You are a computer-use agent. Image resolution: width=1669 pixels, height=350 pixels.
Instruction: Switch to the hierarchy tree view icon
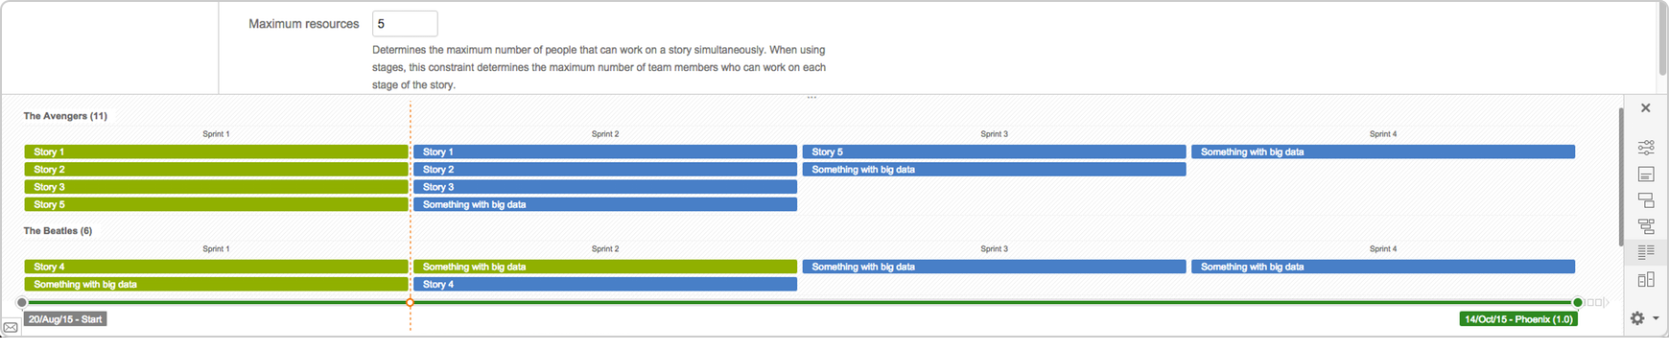pyautogui.click(x=1646, y=226)
